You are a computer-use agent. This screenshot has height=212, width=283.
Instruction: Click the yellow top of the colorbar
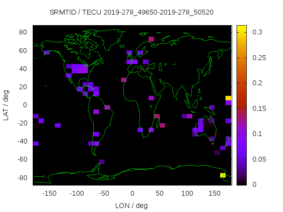[x=241, y=28]
